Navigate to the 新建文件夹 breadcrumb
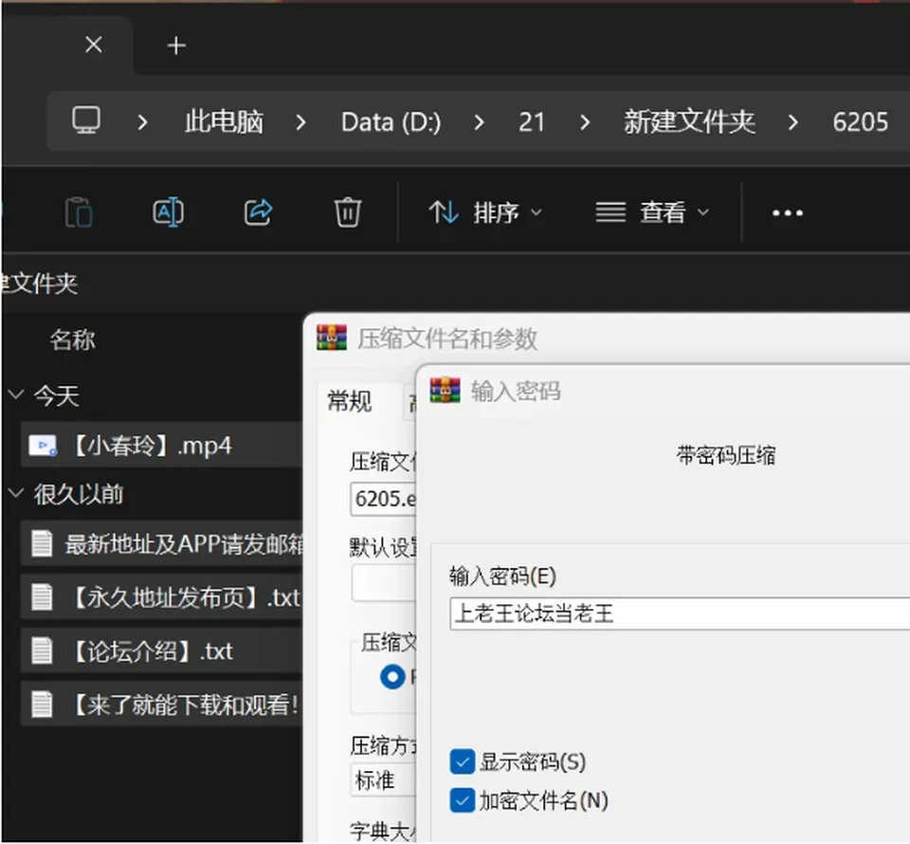This screenshot has width=910, height=844. [689, 122]
